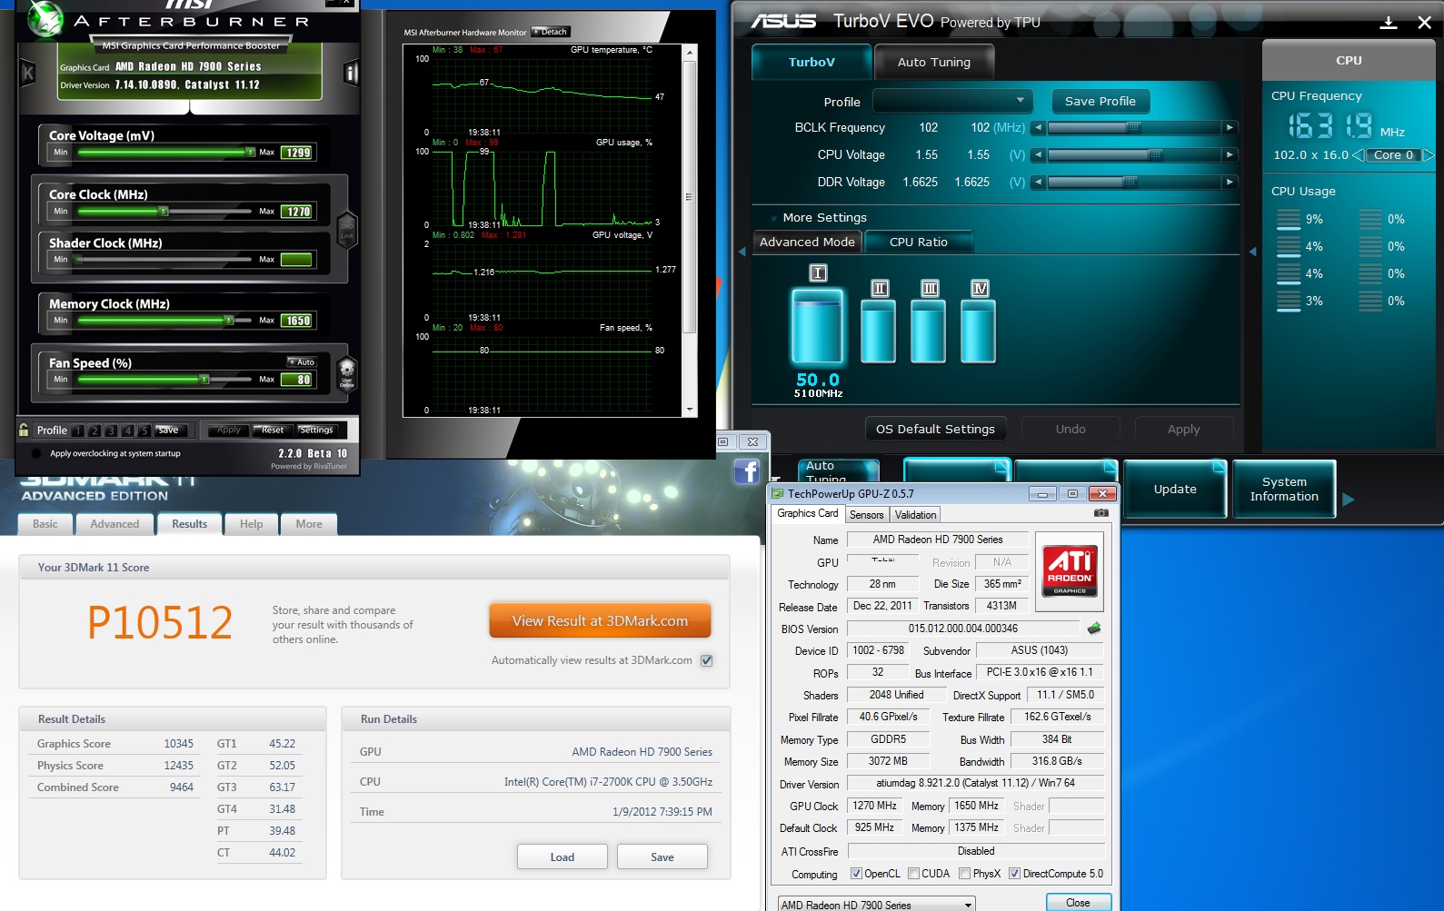
Task: Click the fan User Define gear icon
Action: (346, 373)
